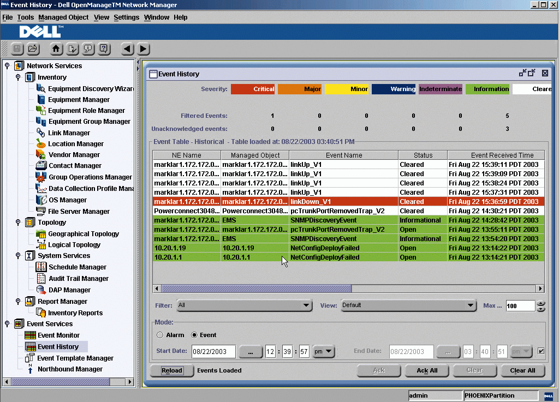559x402 pixels.
Task: Open the File Server Manager icon
Action: pos(41,211)
